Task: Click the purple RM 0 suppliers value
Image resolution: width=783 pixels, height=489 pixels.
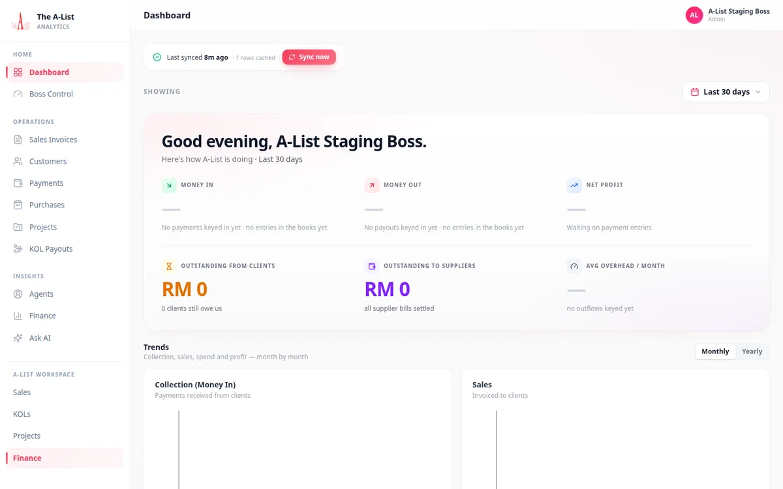Action: pos(388,289)
